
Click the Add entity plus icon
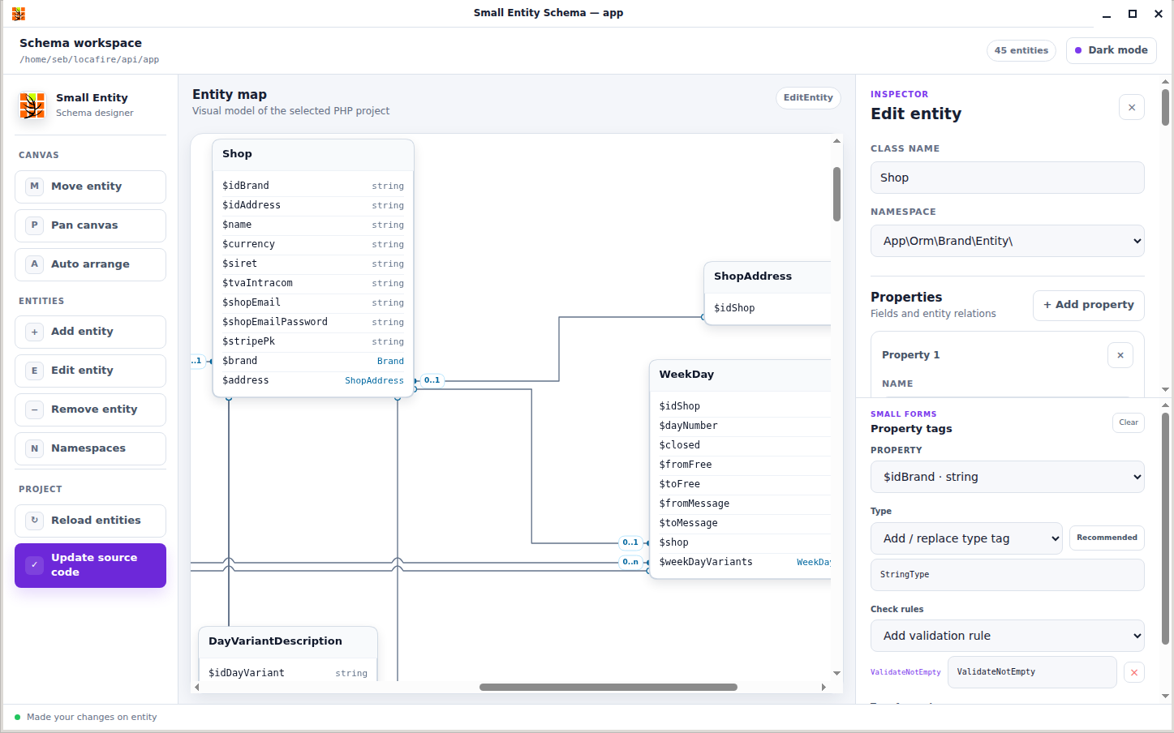pyautogui.click(x=34, y=332)
